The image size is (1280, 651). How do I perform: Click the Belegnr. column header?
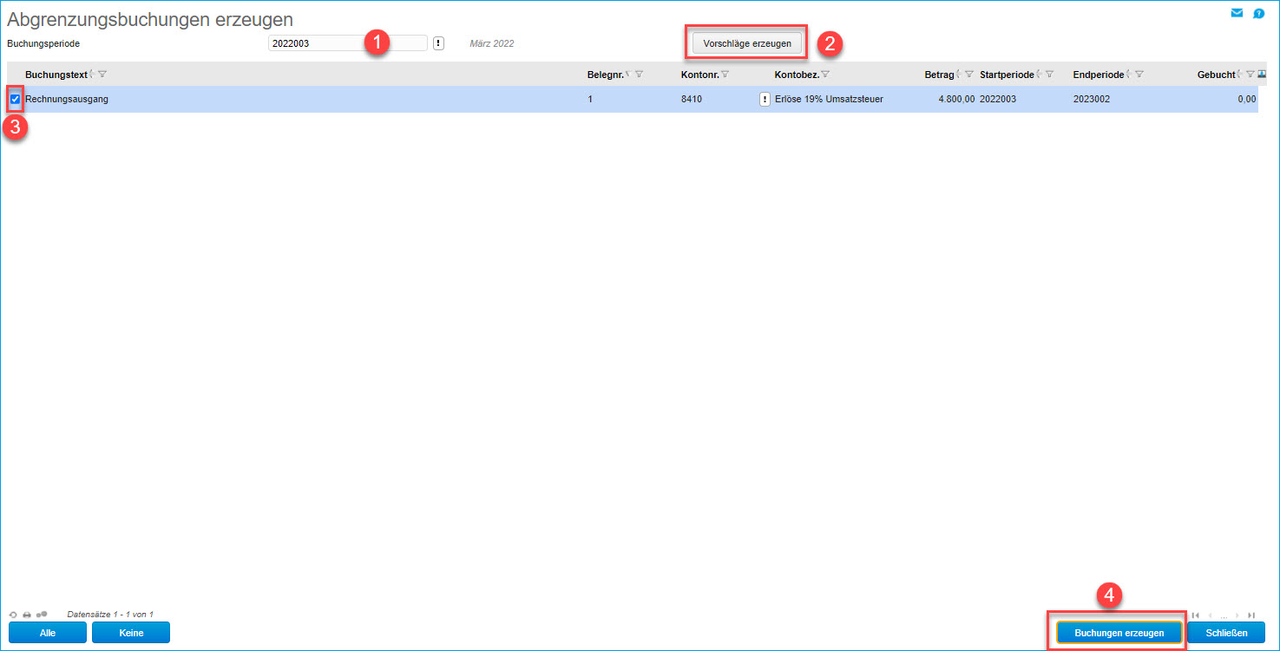click(x=605, y=75)
